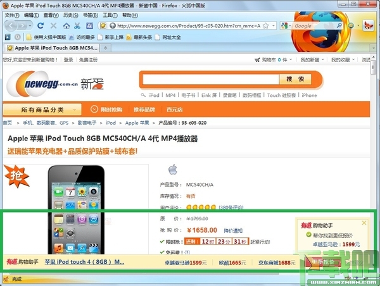Screen dimensions: 380x286
Task: Open the 百元店 nav tab
Action: 175,109
